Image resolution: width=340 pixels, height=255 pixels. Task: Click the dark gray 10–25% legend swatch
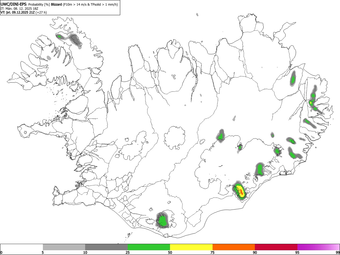[106, 247]
